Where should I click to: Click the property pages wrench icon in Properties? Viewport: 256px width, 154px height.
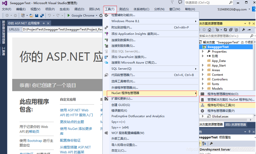coord(211,144)
